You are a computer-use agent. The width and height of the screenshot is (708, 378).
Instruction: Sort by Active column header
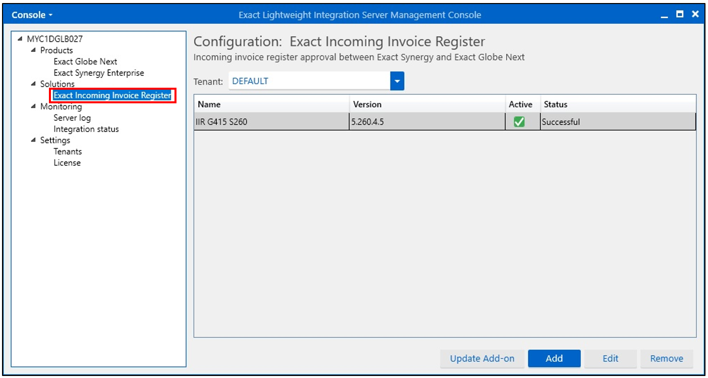tap(523, 104)
